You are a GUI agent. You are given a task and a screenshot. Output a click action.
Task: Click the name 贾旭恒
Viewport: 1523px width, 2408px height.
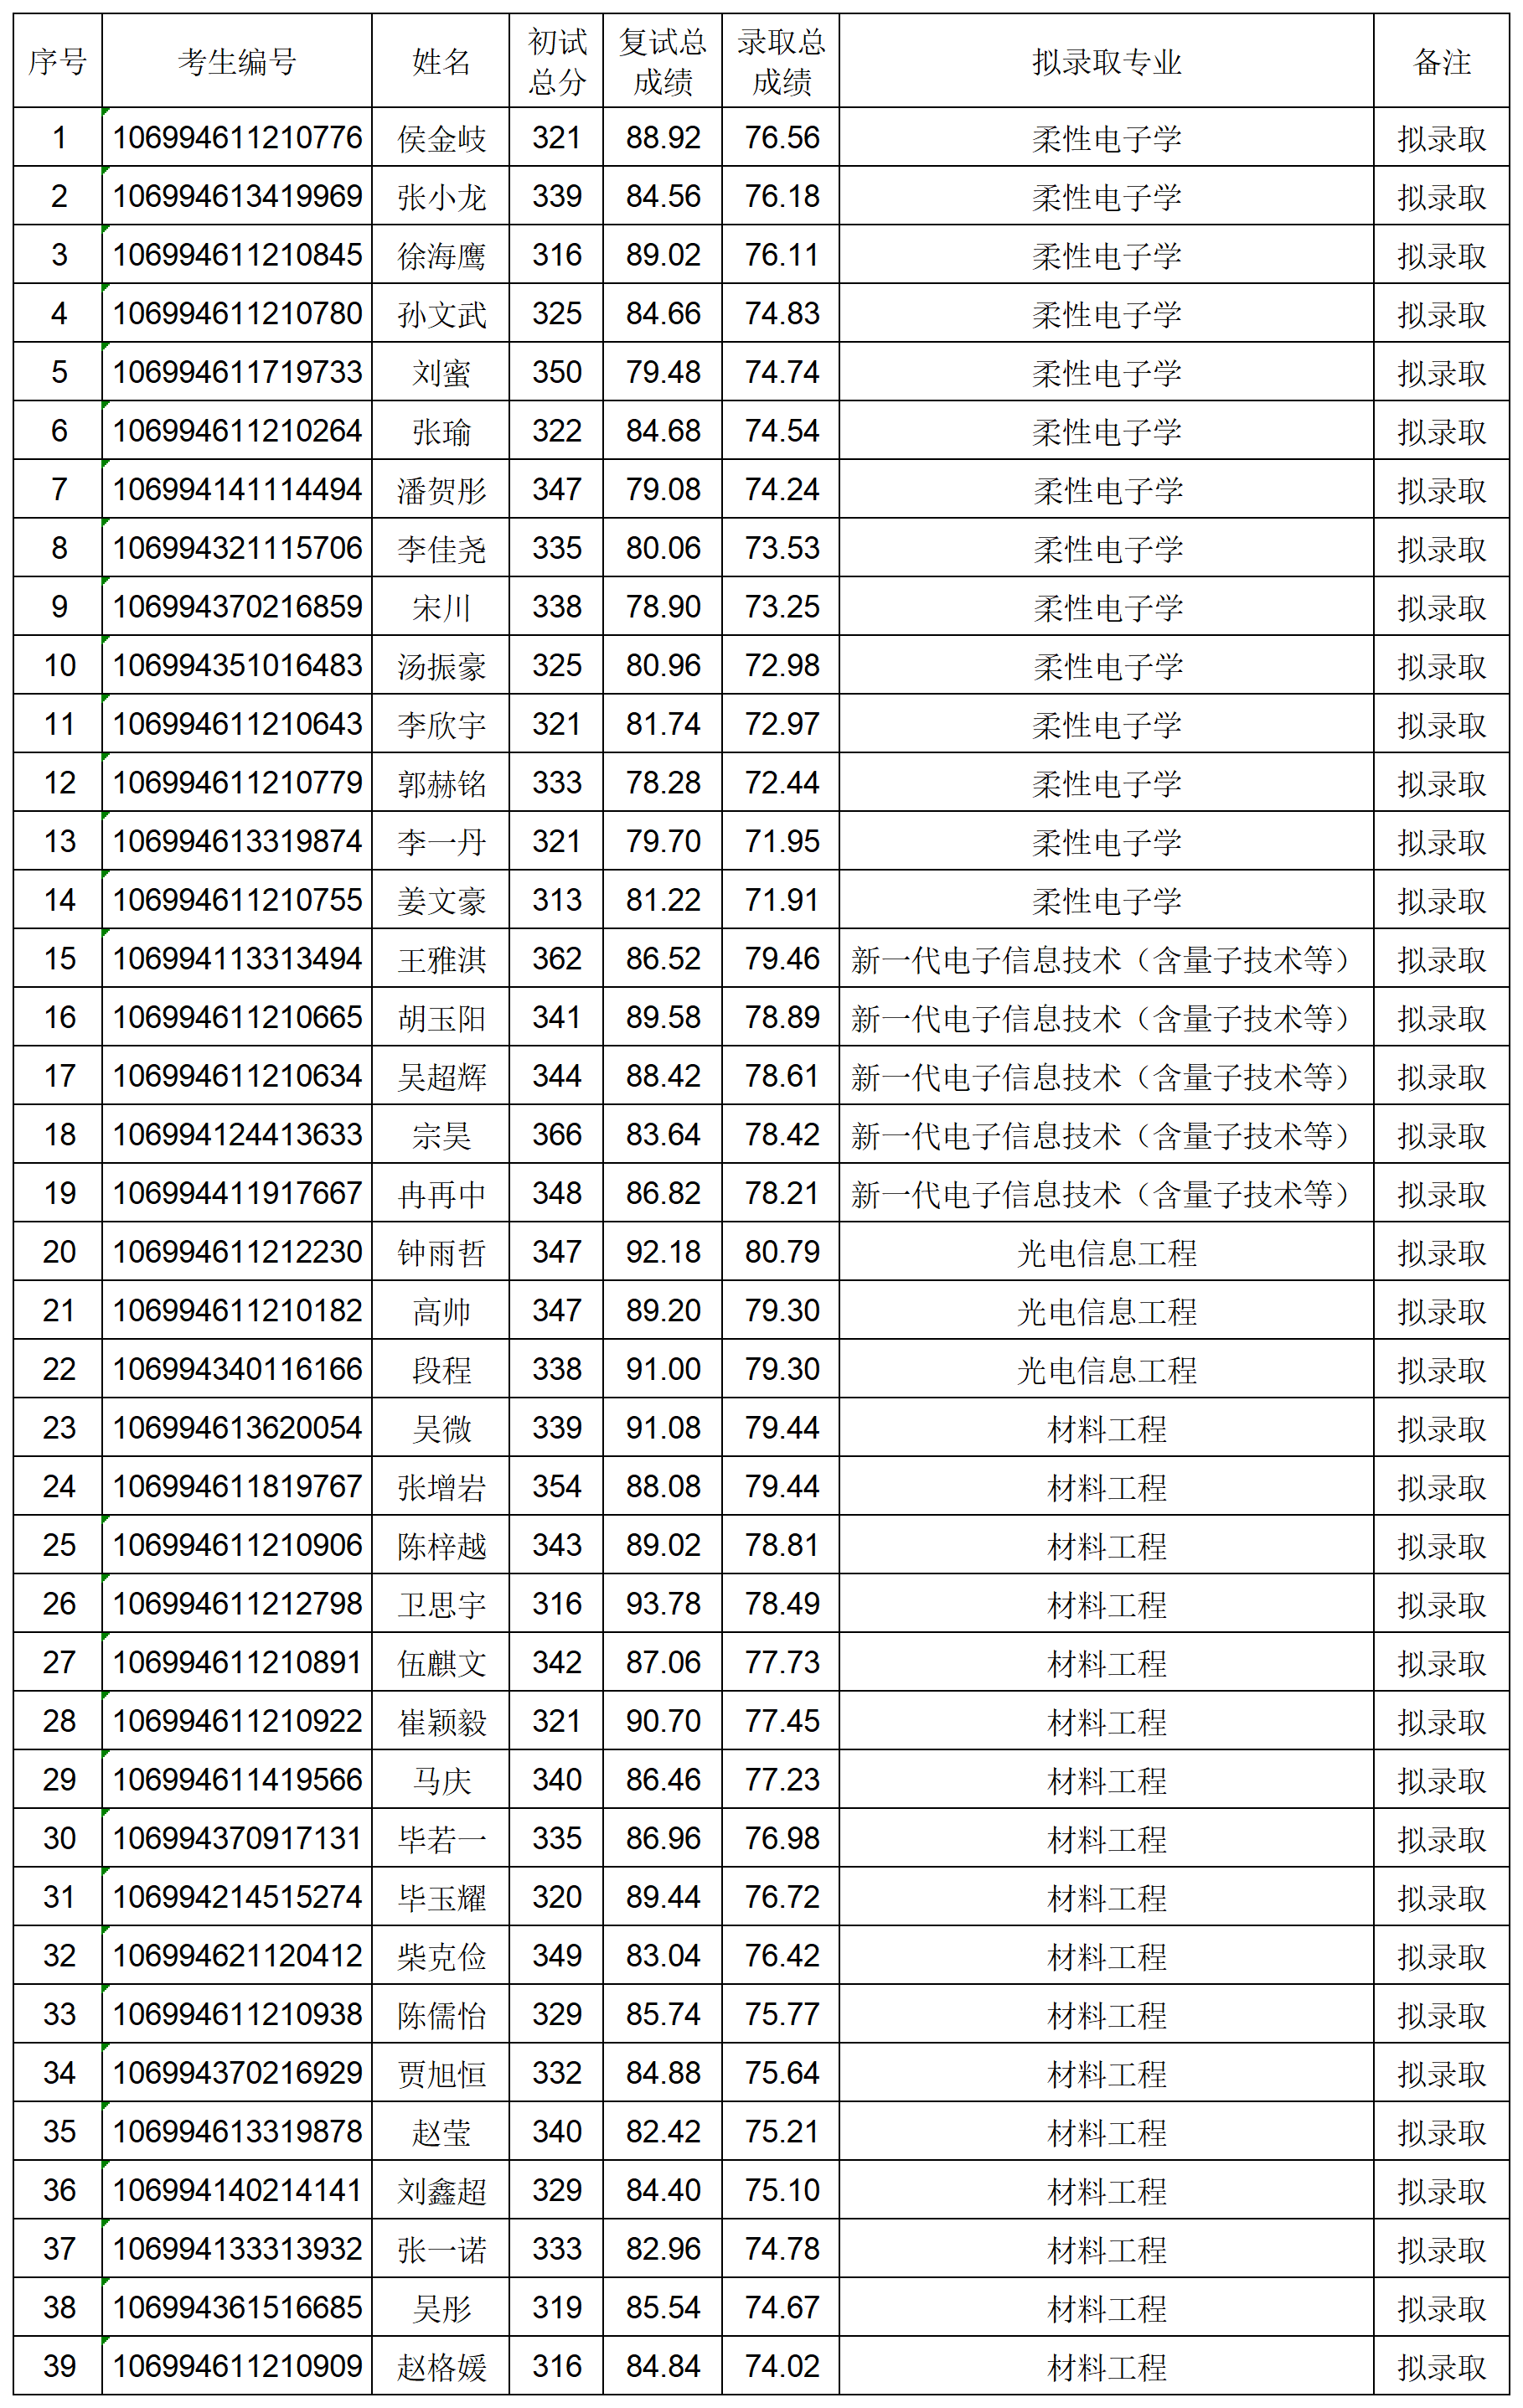pos(441,2073)
